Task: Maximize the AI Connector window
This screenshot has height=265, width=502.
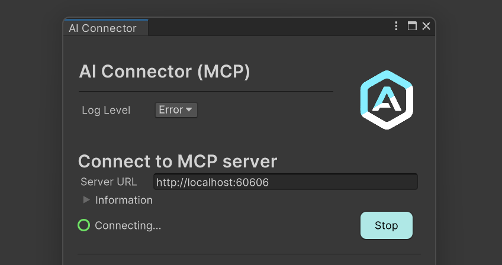Action: click(x=412, y=26)
